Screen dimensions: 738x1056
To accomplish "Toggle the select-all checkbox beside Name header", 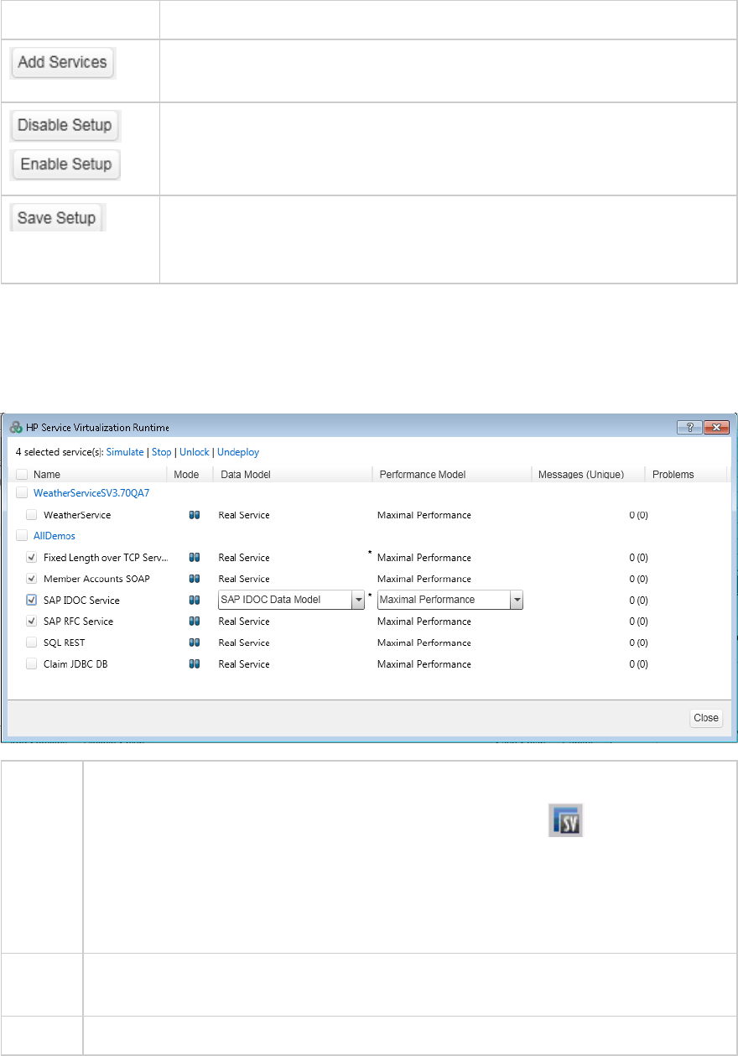I will [22, 474].
